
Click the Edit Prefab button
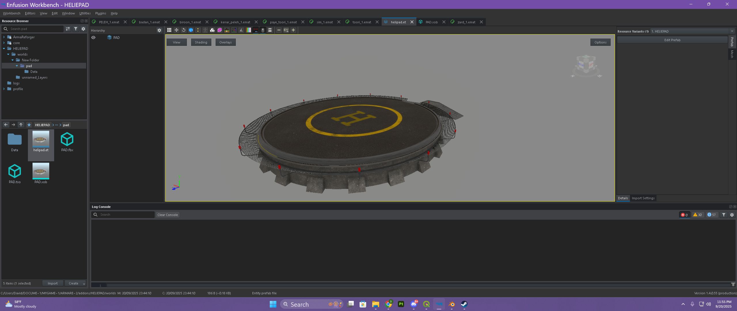coord(672,40)
